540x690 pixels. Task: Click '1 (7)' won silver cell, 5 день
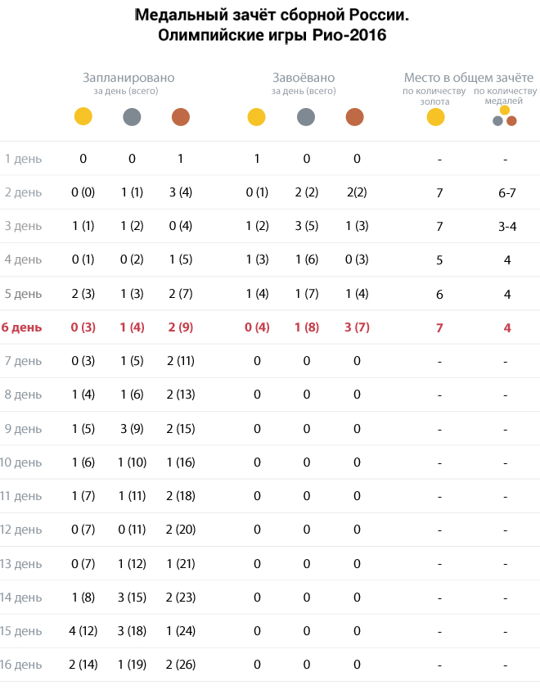coord(307,294)
